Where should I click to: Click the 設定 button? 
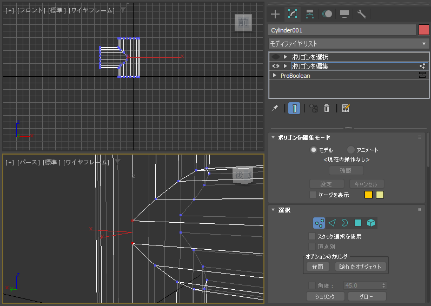pos(327,184)
